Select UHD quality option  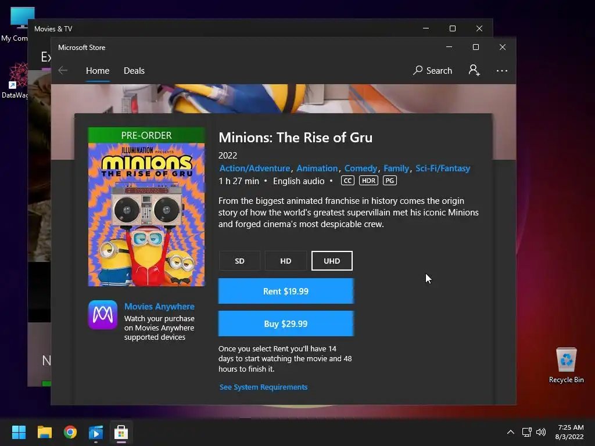coord(332,261)
